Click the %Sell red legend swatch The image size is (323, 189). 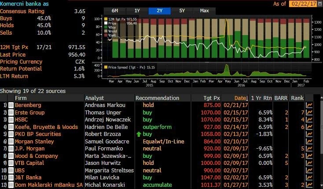(x=106, y=35)
